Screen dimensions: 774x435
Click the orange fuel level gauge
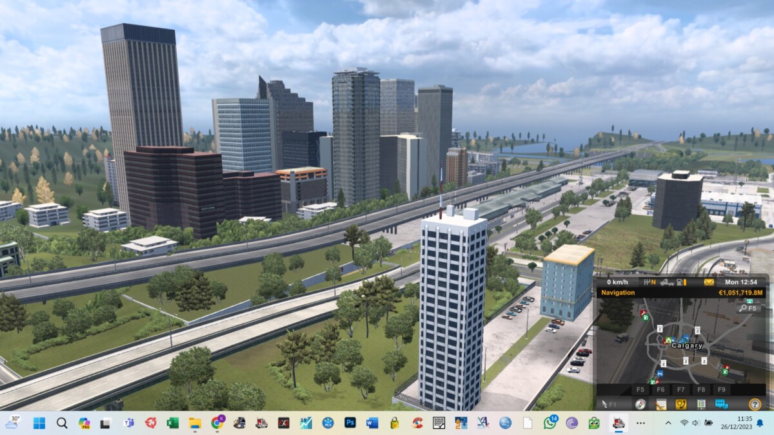click(x=683, y=282)
